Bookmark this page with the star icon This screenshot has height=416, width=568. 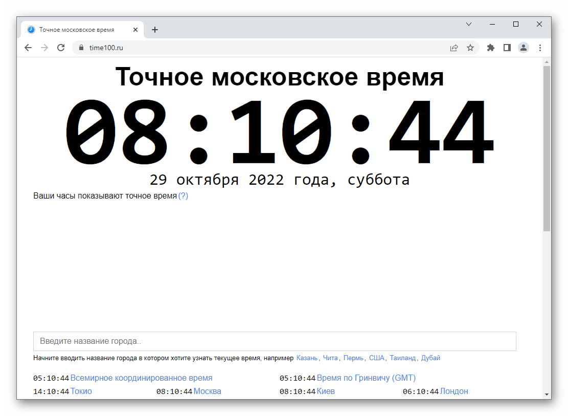tap(470, 48)
